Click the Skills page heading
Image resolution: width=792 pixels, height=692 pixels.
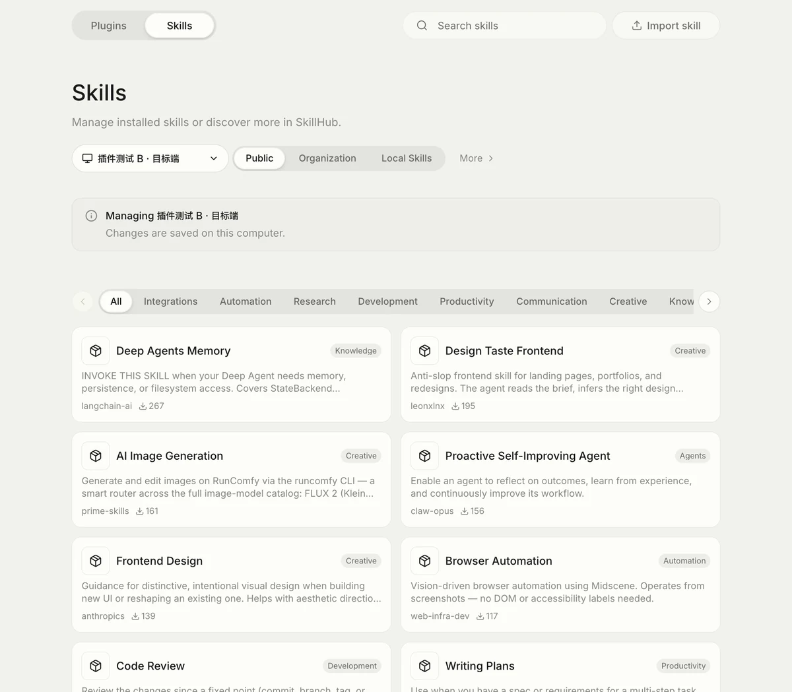pyautogui.click(x=99, y=93)
